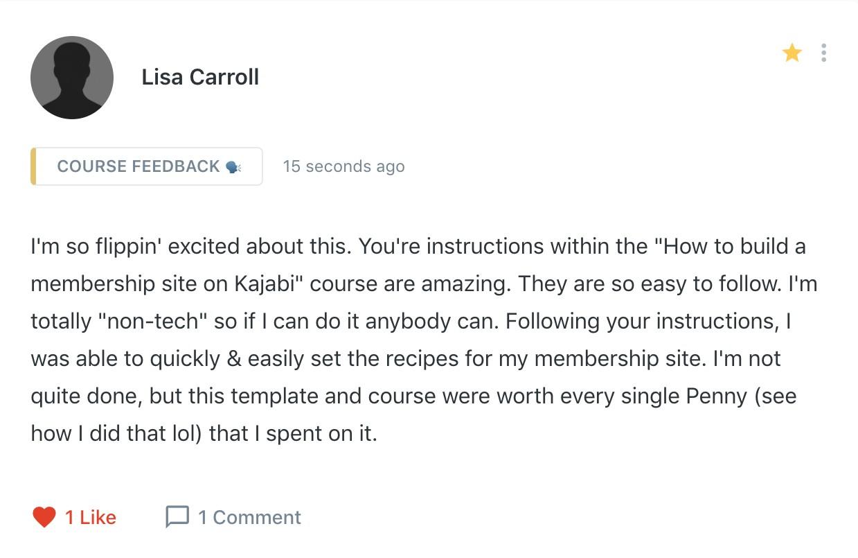858x558 pixels.
Task: Click the comment speech bubble icon
Action: point(177,517)
